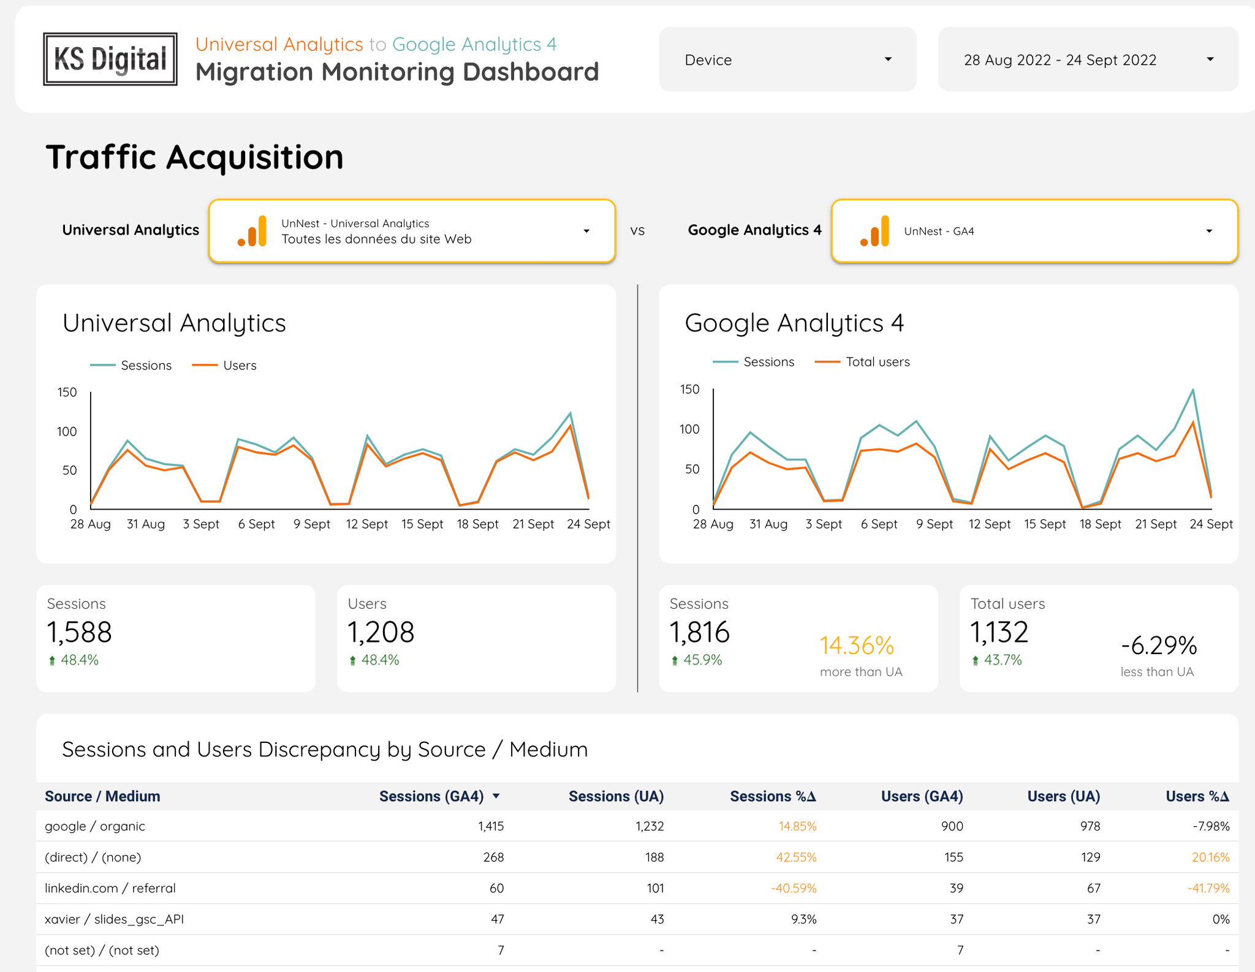Image resolution: width=1255 pixels, height=972 pixels.
Task: Select the (not set) / (not set) row
Action: point(637,951)
